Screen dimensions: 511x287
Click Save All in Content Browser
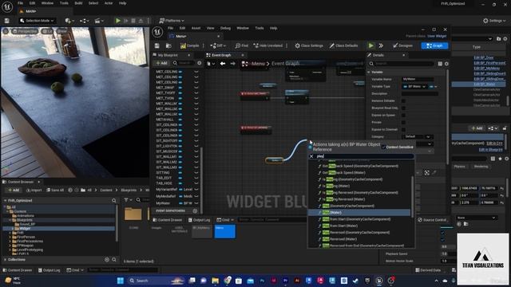55,190
